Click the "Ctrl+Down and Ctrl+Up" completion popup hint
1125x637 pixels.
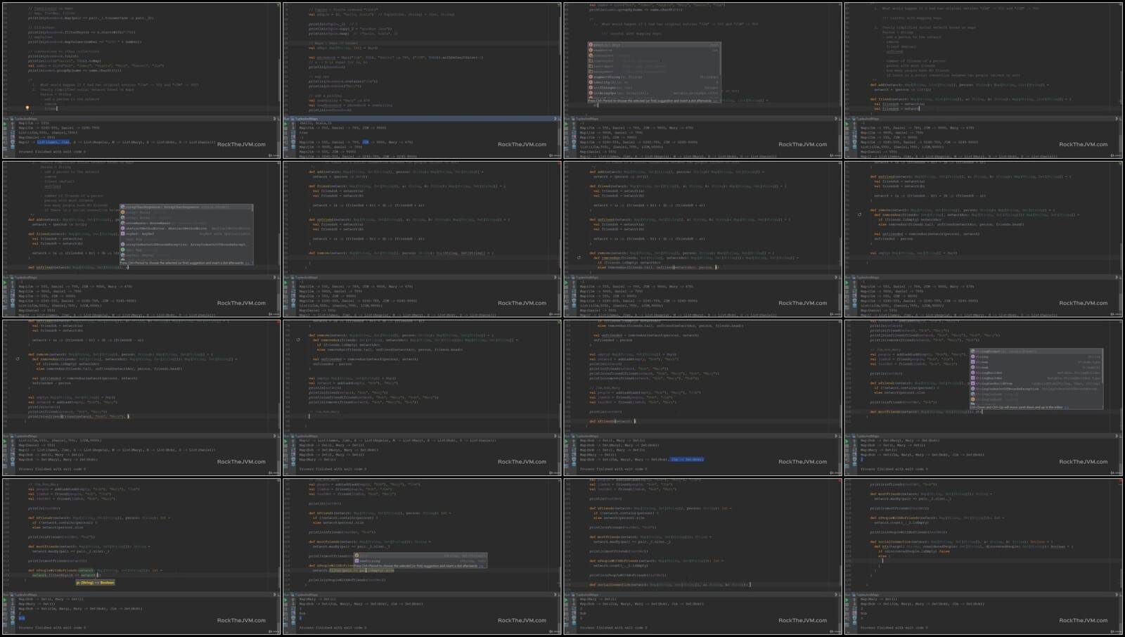tap(1019, 407)
